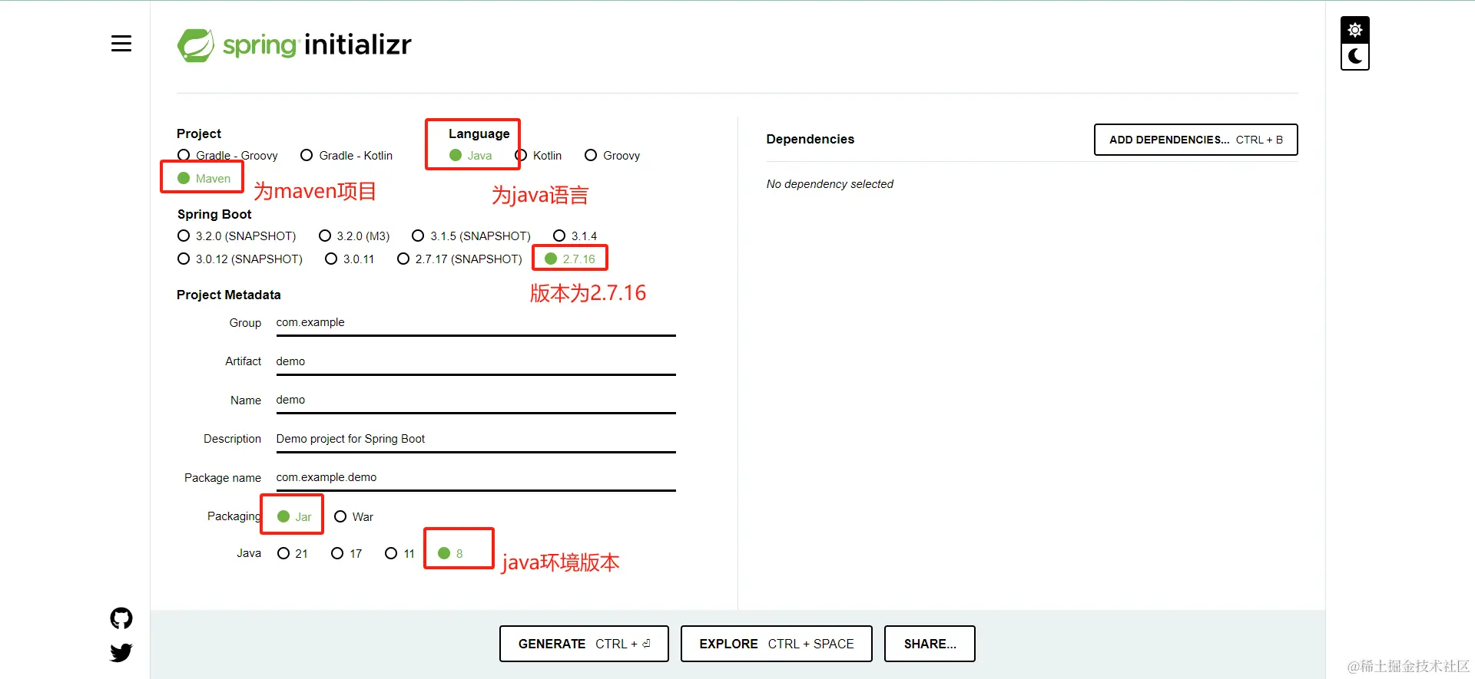Image resolution: width=1475 pixels, height=679 pixels.
Task: Select Java version 8
Action: pyautogui.click(x=450, y=554)
